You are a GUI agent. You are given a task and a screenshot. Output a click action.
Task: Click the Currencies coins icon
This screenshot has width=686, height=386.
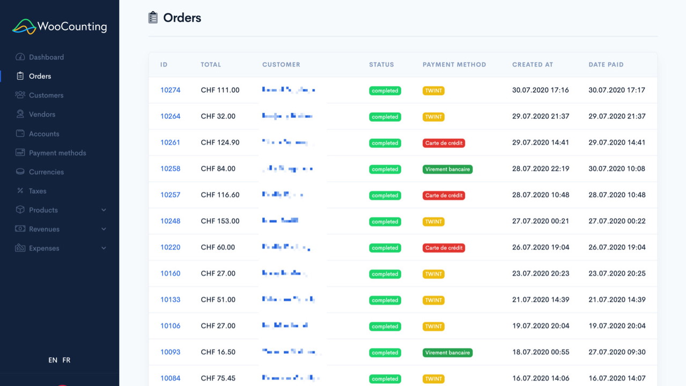pyautogui.click(x=20, y=172)
